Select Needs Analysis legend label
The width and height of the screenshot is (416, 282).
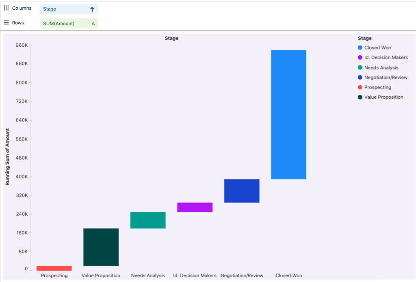point(381,67)
